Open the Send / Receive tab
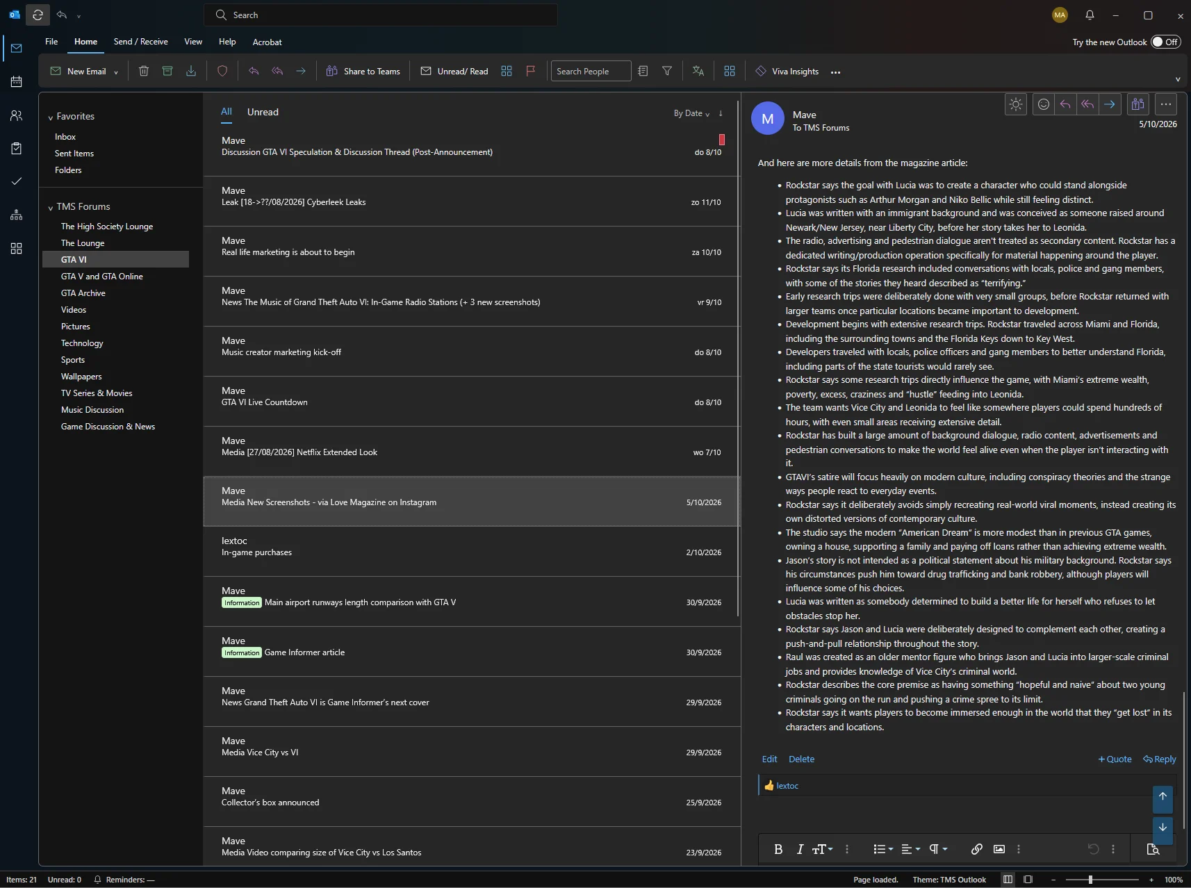This screenshot has height=888, width=1191. pos(141,42)
